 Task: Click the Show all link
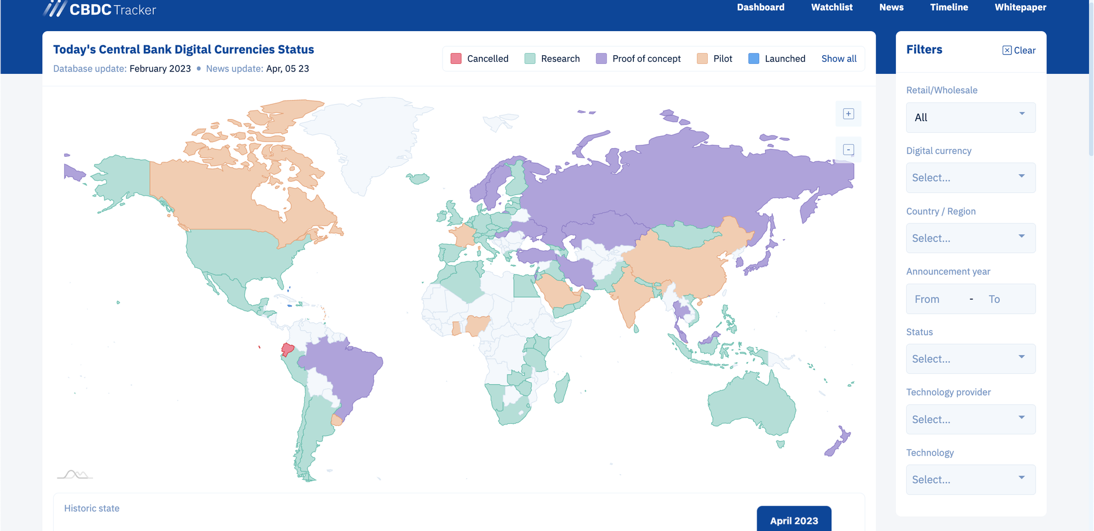tap(839, 58)
